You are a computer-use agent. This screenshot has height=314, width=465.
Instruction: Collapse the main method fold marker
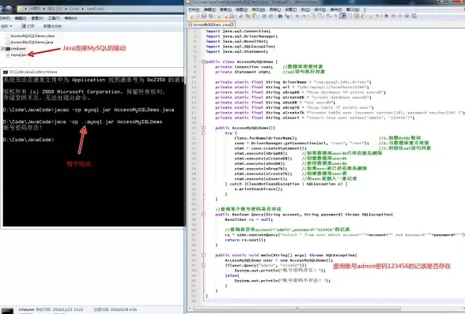click(203, 255)
